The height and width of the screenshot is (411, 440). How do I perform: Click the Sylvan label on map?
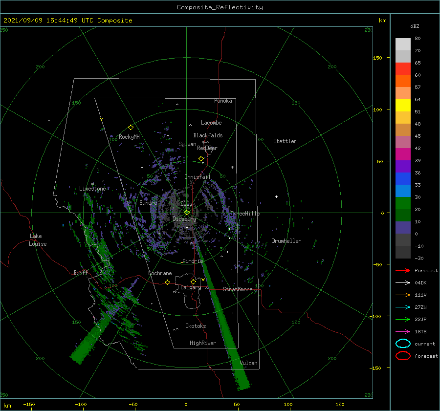click(x=187, y=144)
